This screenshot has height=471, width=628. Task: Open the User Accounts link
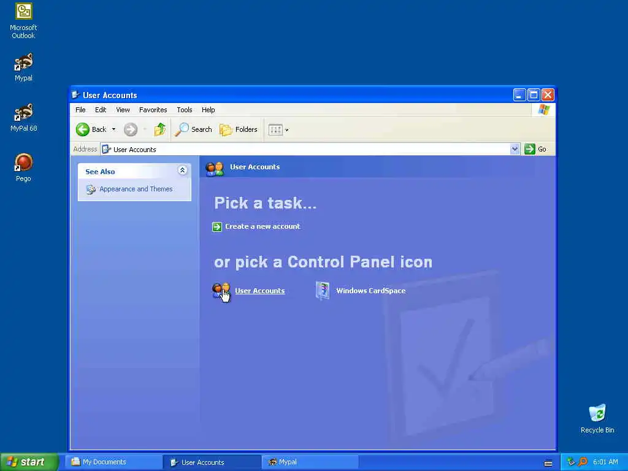click(260, 291)
